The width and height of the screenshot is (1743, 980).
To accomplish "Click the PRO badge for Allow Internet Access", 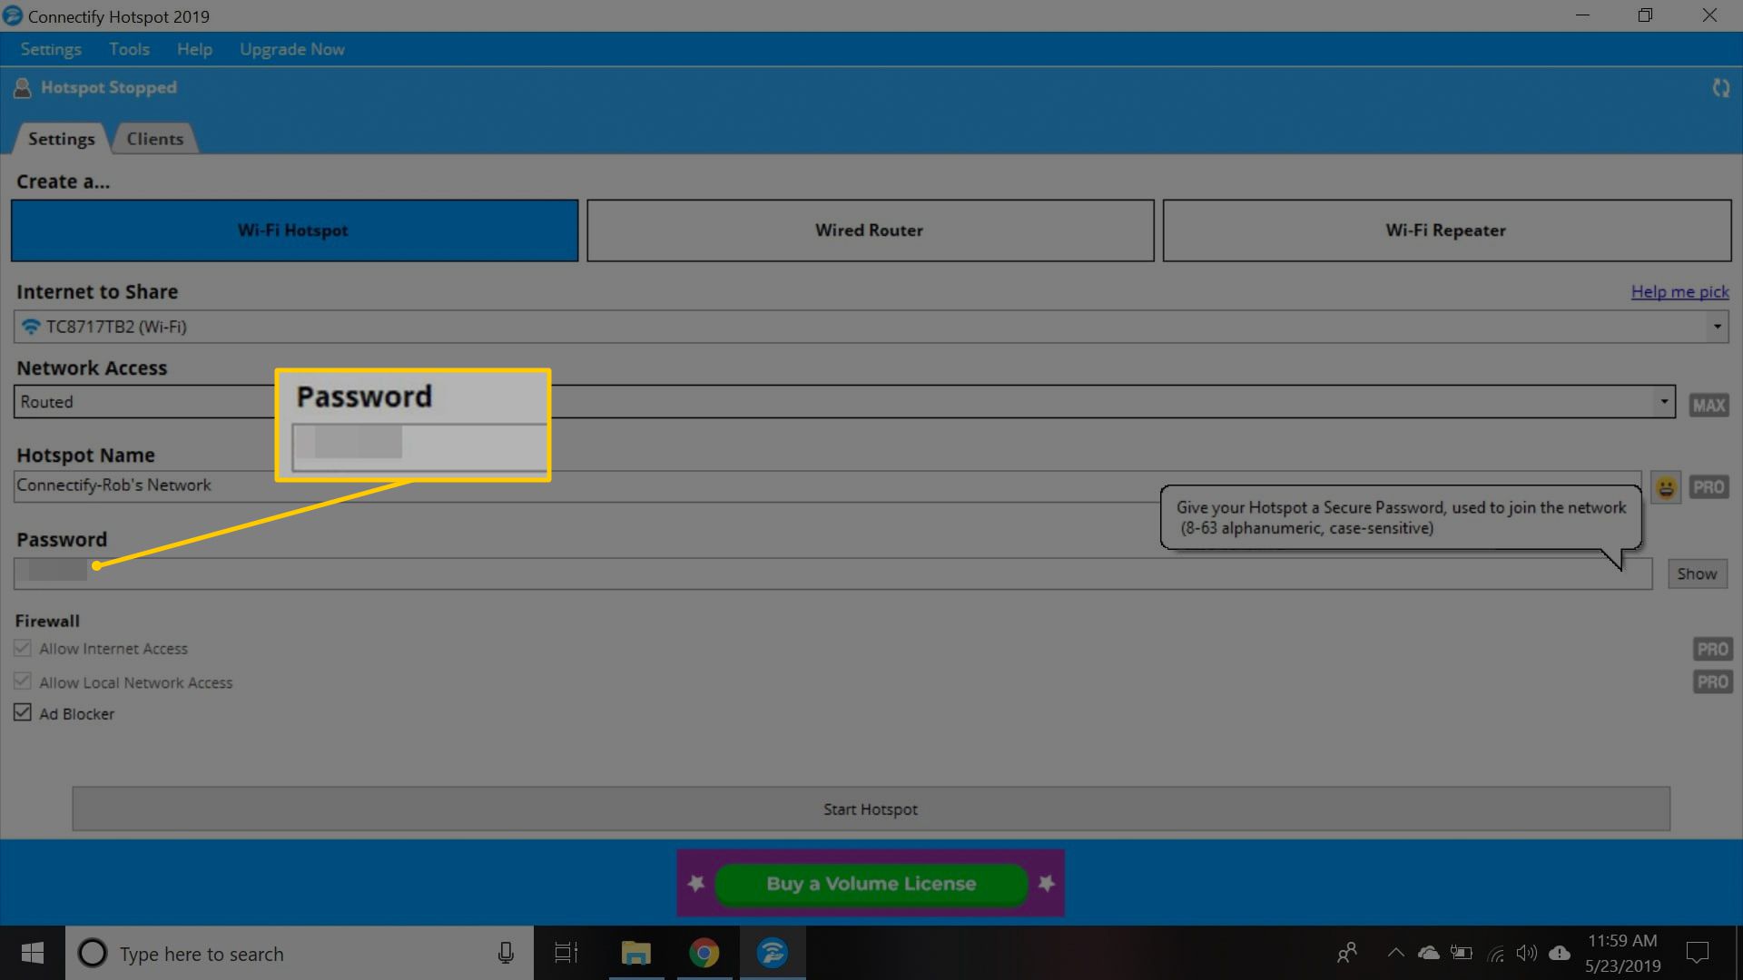I will pos(1712,649).
